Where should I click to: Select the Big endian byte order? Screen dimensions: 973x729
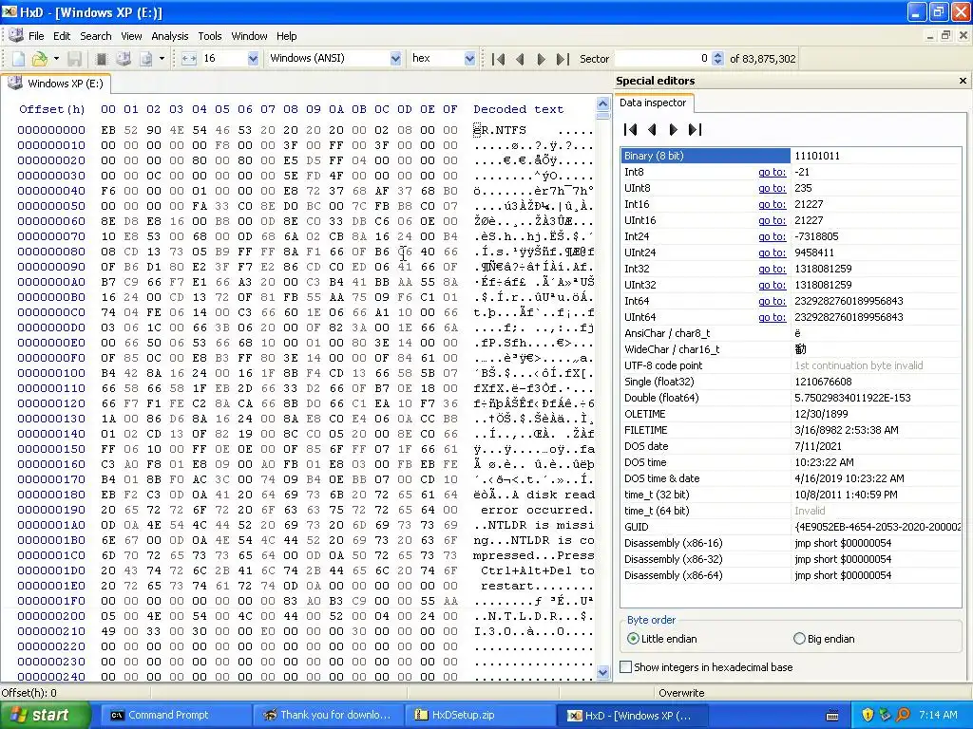coord(824,639)
